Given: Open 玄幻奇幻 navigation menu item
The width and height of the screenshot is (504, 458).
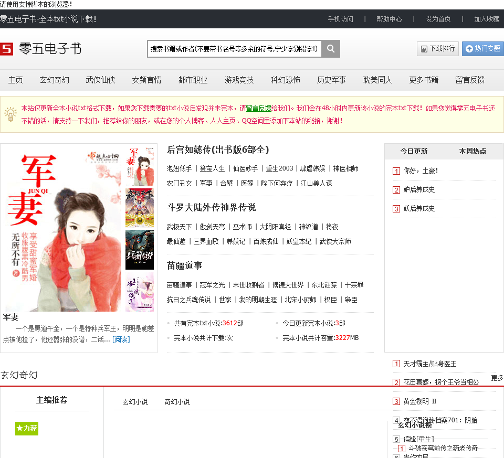Looking at the screenshot, I should [54, 80].
